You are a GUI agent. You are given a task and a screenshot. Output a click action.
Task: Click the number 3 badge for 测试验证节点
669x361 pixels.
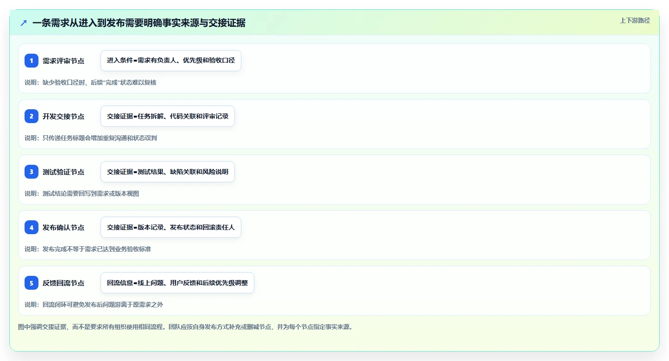(x=32, y=172)
